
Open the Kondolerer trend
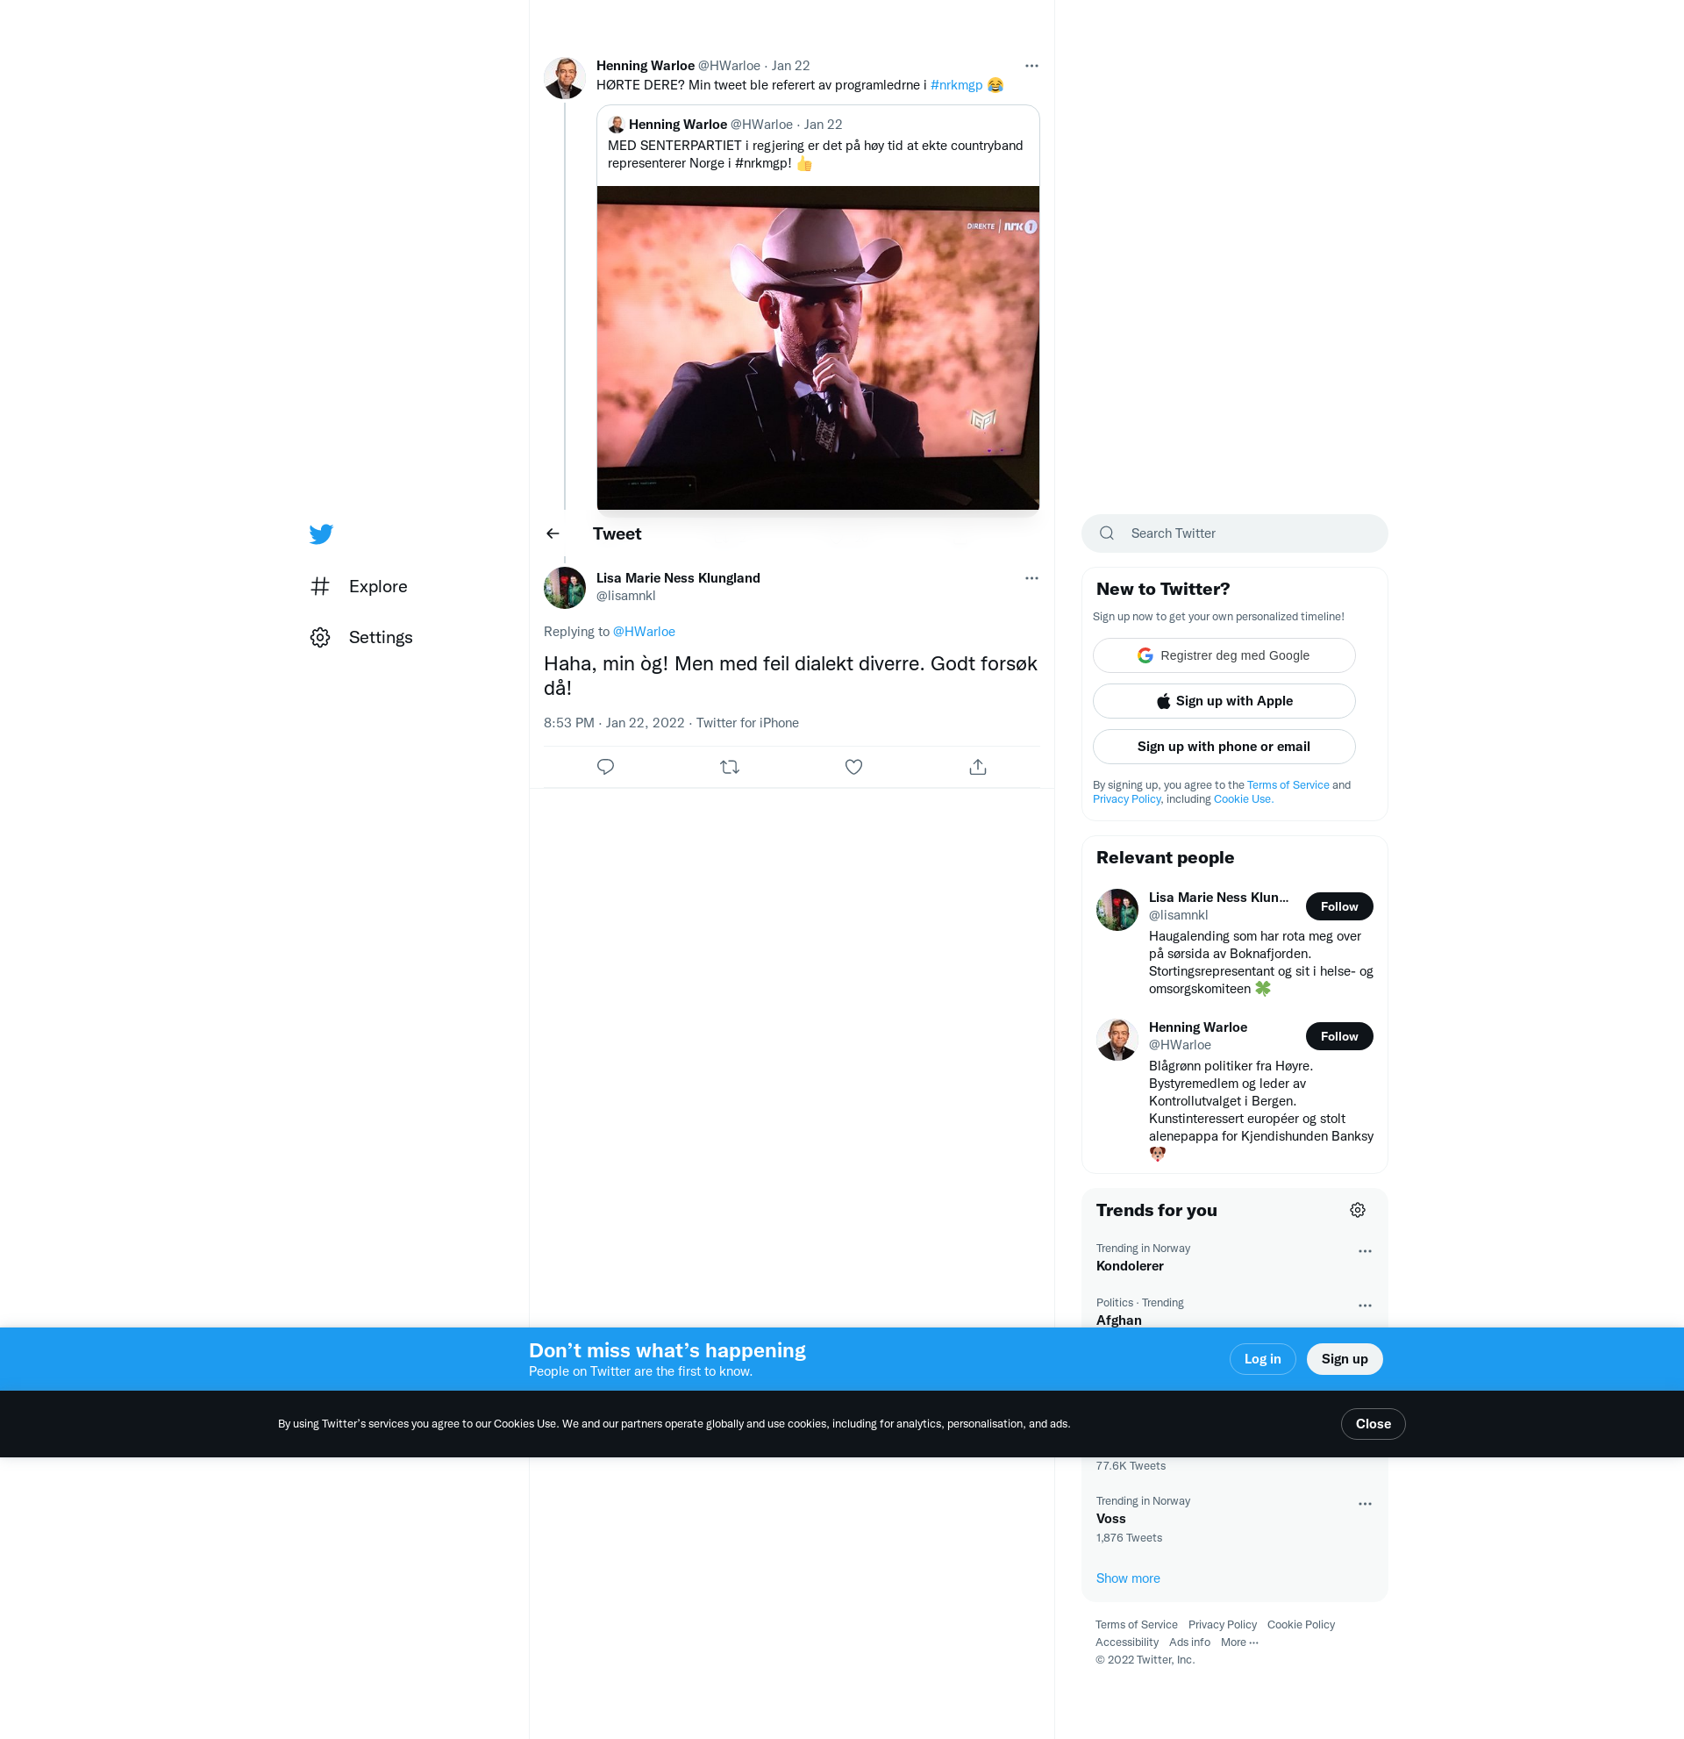click(1130, 1266)
